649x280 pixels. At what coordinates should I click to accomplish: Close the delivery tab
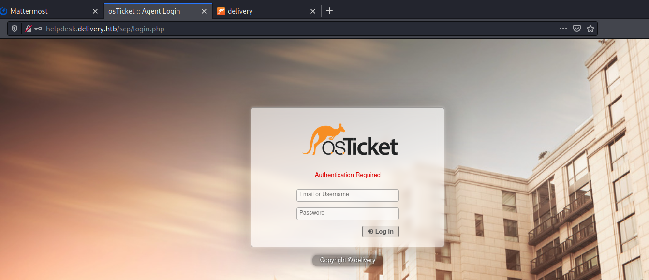[x=313, y=11]
